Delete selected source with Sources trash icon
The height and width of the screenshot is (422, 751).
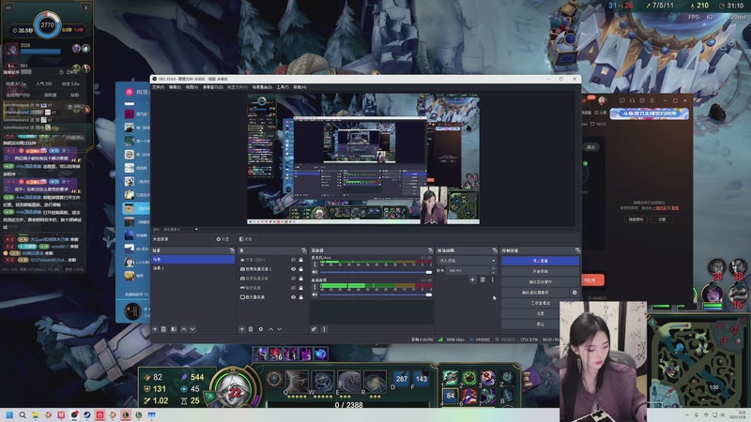[251, 329]
